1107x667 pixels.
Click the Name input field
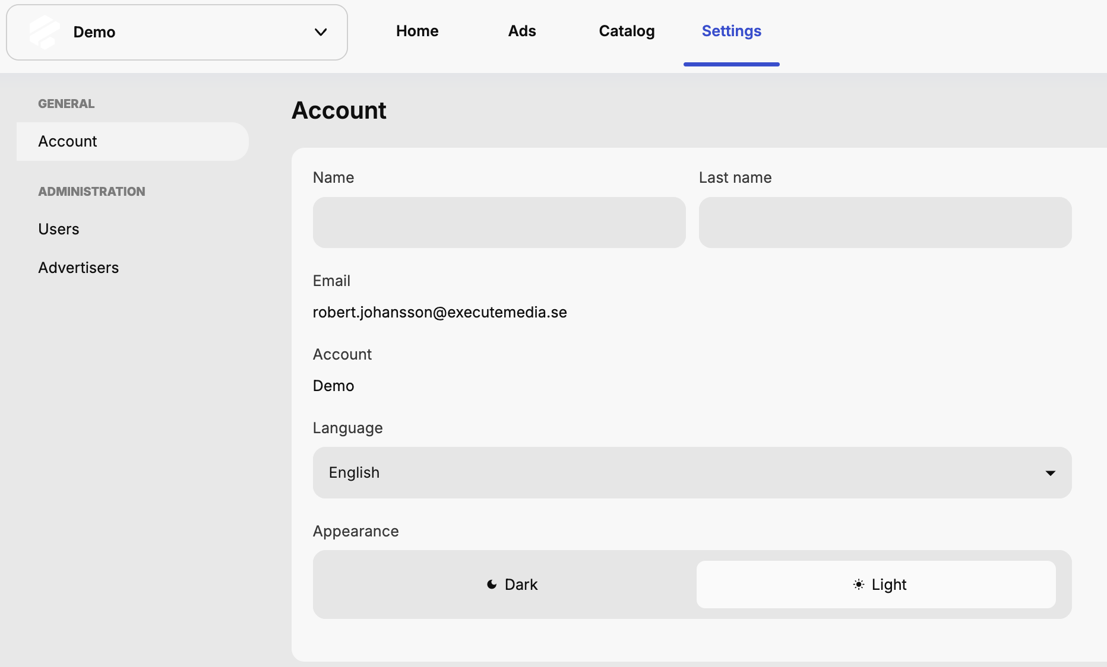tap(498, 223)
